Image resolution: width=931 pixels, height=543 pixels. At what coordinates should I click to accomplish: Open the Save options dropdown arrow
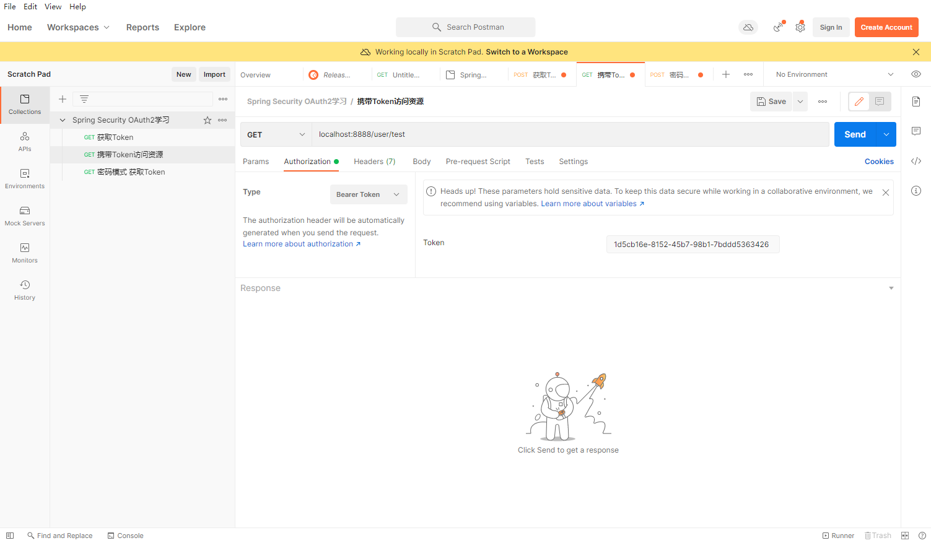coord(800,102)
